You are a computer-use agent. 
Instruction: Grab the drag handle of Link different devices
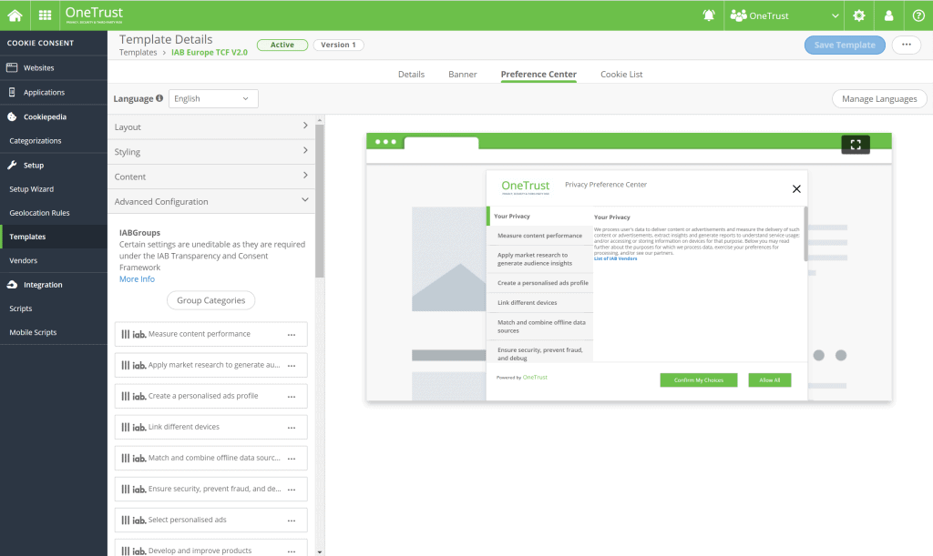(126, 427)
